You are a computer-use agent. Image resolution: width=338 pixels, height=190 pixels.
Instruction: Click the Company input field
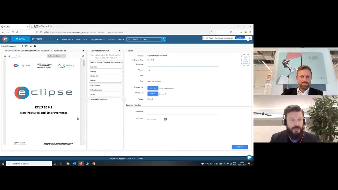[183, 112]
